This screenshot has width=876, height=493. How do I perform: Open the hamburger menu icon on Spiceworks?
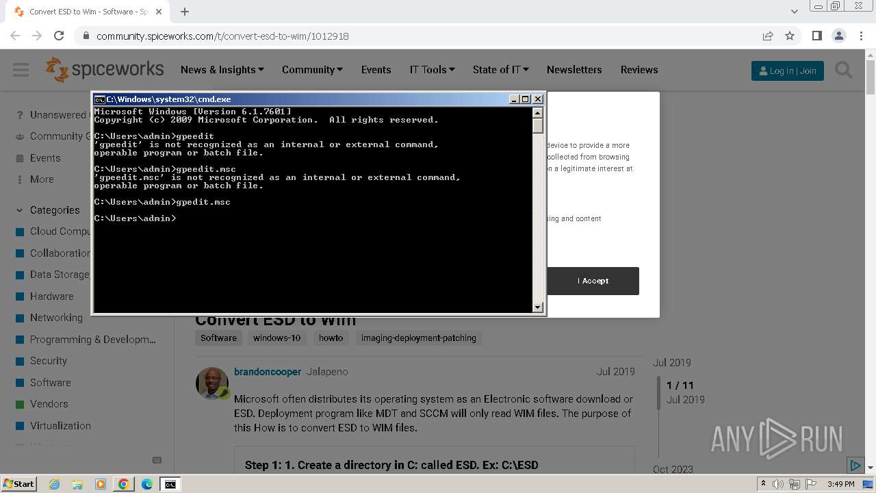21,70
